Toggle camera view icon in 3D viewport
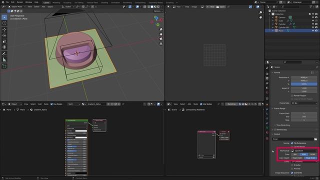The width and height of the screenshot is (320, 180). click(x=161, y=39)
